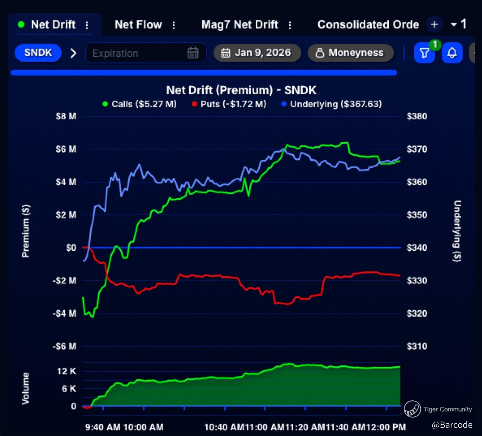Open Net Flow tab three-dot menu
Screen dimensions: 482x436
(x=174, y=25)
